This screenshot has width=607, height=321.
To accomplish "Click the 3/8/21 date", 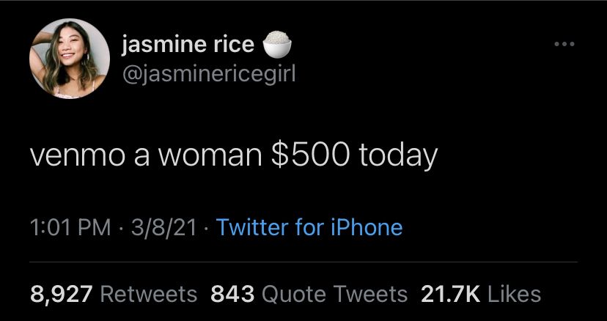I will [x=163, y=227].
